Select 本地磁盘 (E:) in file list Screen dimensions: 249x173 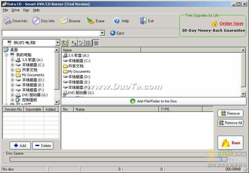pos(77,82)
